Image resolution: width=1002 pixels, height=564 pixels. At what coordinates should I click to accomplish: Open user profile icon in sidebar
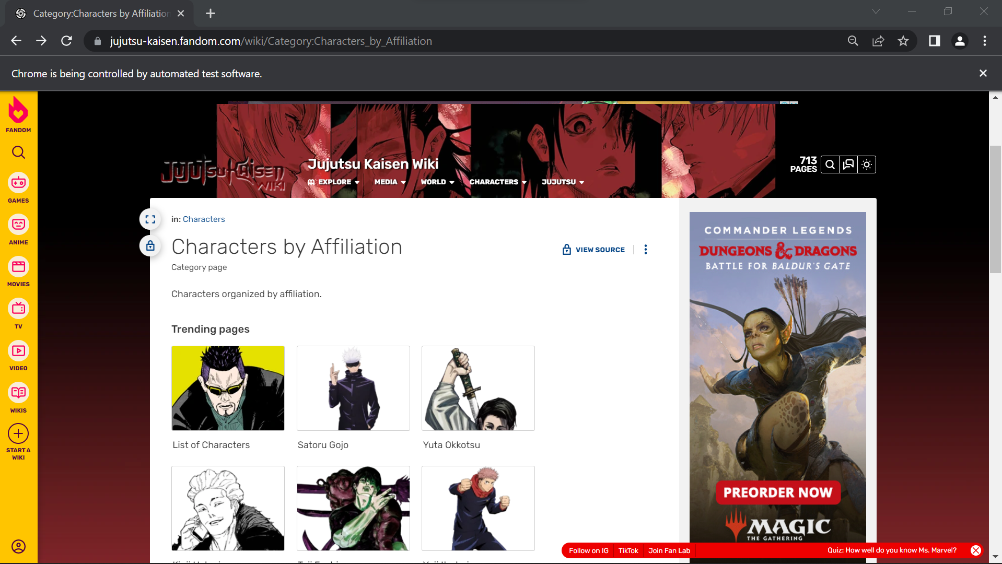point(18,546)
